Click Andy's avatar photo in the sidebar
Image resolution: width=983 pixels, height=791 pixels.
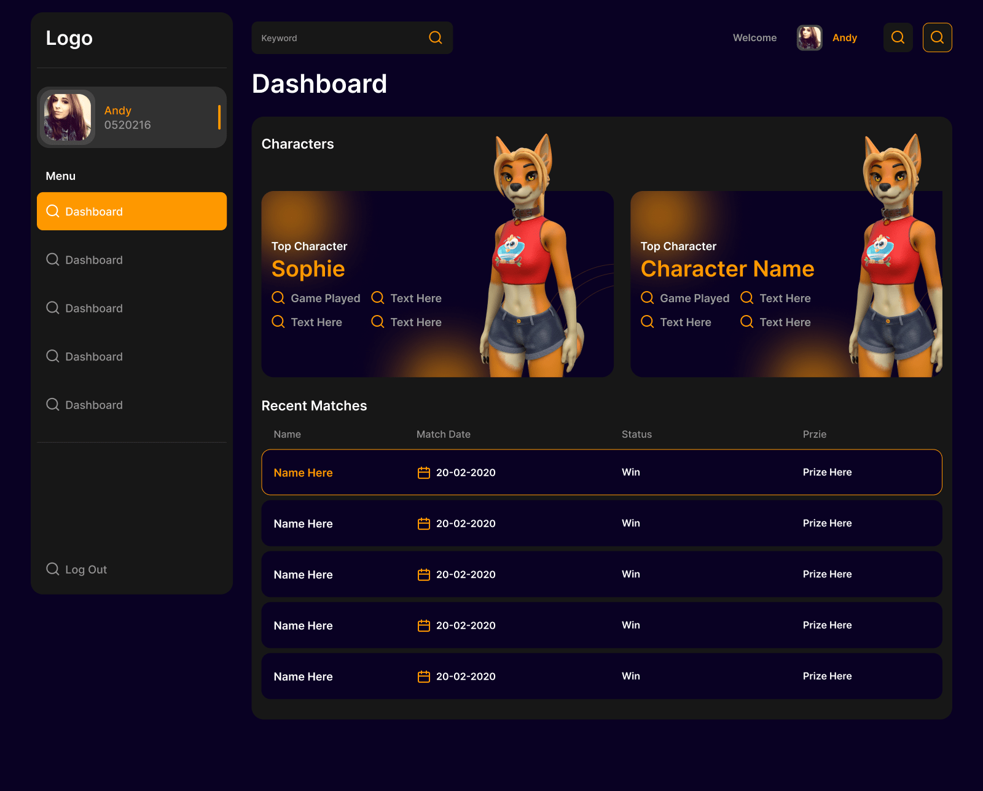[x=68, y=117]
